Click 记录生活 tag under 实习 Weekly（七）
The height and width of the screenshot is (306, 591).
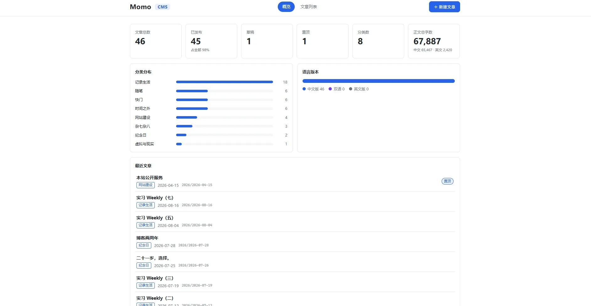point(146,205)
